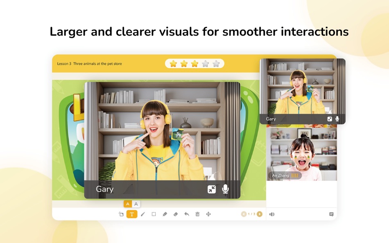Go to the next slide page

point(260,214)
